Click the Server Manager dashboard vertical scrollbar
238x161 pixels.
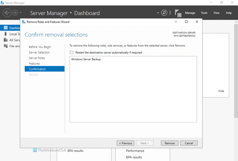point(236,71)
